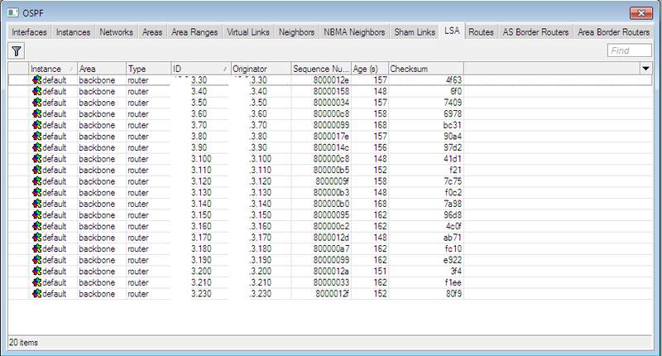Sort by the Originator column header
662x356 pixels.
click(x=261, y=69)
